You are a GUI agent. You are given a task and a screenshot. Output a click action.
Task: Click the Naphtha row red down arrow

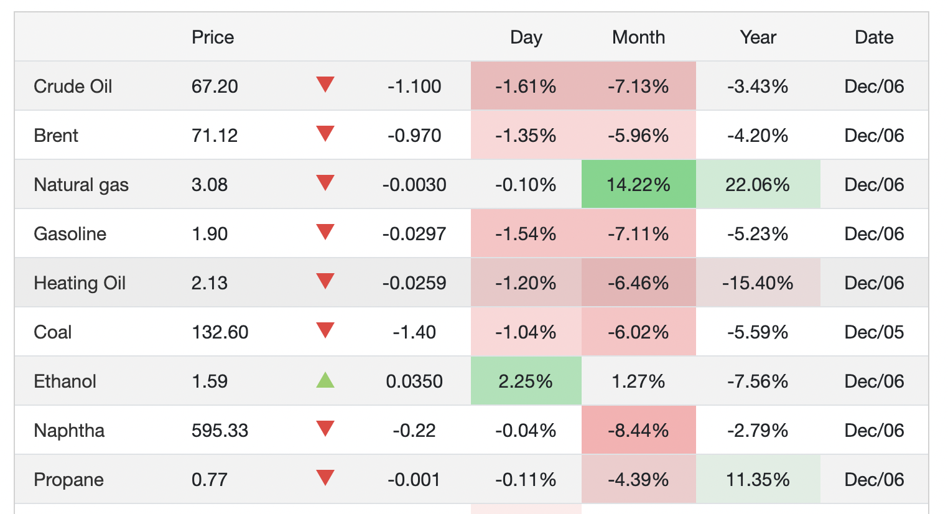pos(325,429)
